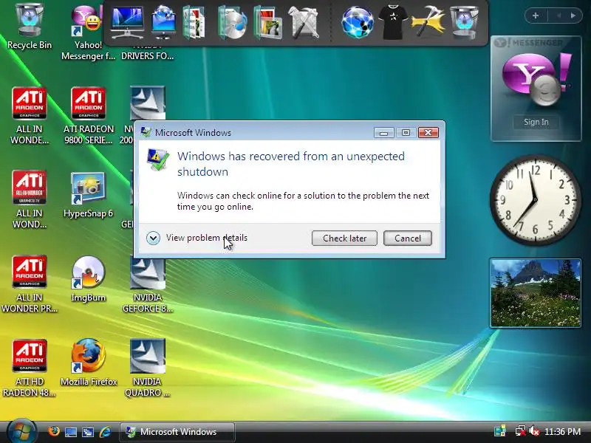Viewport: 591px width, 443px height.
Task: Click the 11:36 PM taskbar clock
Action: tap(562, 432)
